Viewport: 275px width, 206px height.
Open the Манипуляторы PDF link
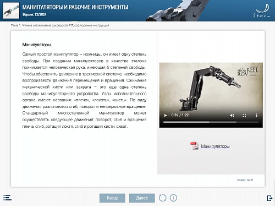[215, 146]
